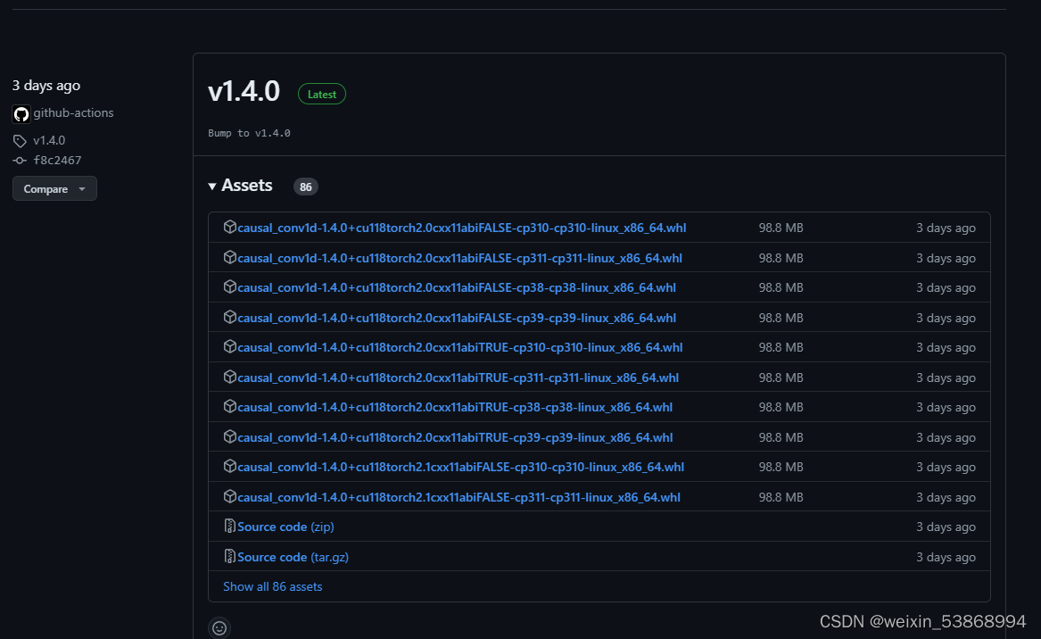This screenshot has width=1041, height=639.
Task: Click package icon for cu118torch2.0 FALSE cp39 wheel
Action: 230,317
